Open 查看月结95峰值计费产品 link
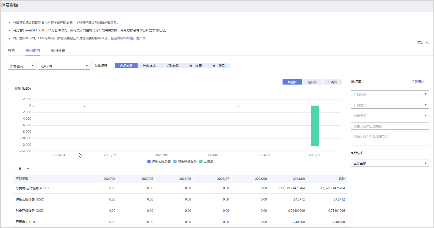Image resolution: width=434 pixels, height=228 pixels. [x=128, y=38]
